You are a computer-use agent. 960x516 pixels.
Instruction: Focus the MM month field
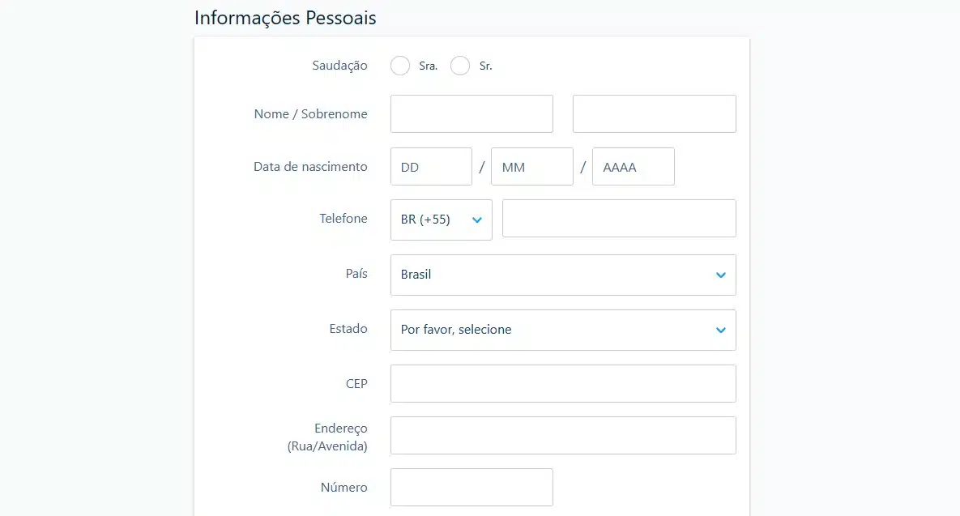(x=531, y=167)
